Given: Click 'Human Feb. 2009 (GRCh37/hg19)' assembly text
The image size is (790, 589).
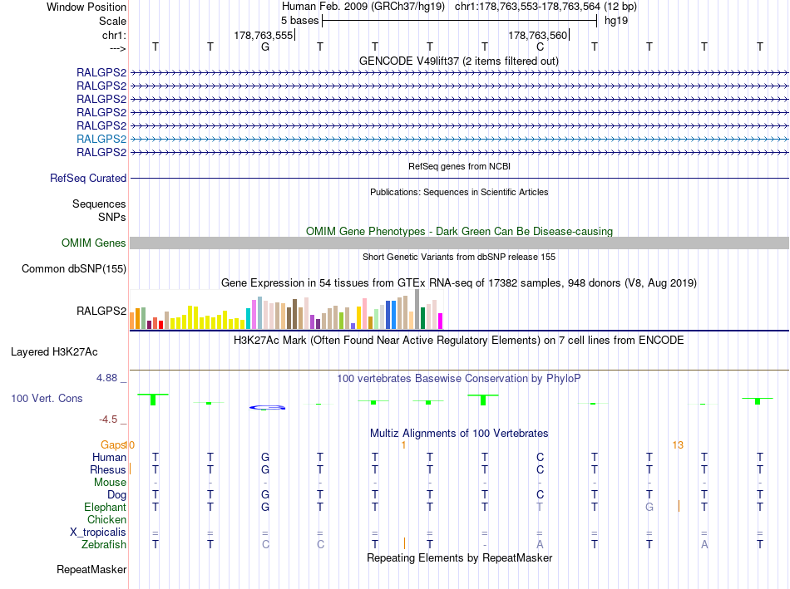Looking at the screenshot, I should [363, 7].
